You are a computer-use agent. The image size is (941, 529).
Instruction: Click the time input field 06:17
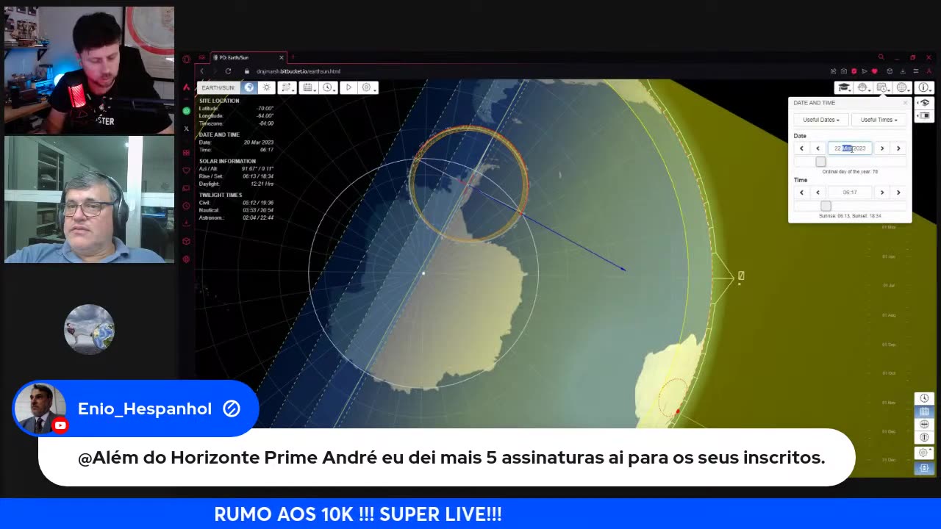click(x=850, y=192)
